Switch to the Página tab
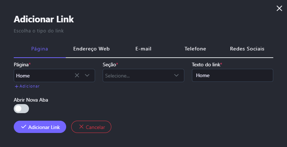This screenshot has height=147, width=287. [40, 49]
